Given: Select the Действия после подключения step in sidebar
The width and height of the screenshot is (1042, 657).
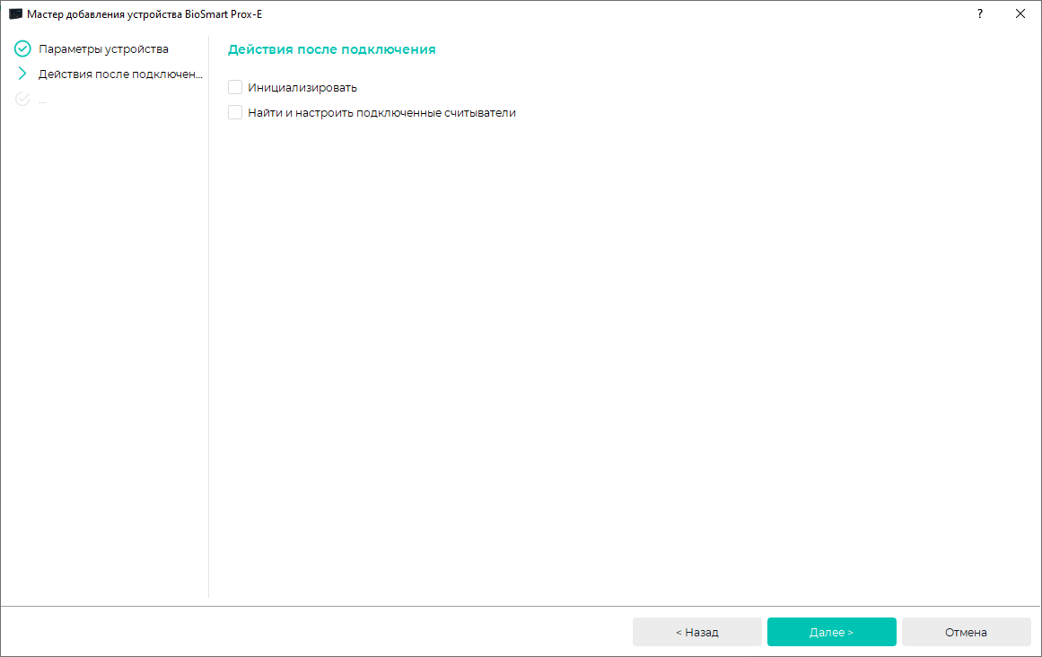Looking at the screenshot, I should tap(120, 74).
